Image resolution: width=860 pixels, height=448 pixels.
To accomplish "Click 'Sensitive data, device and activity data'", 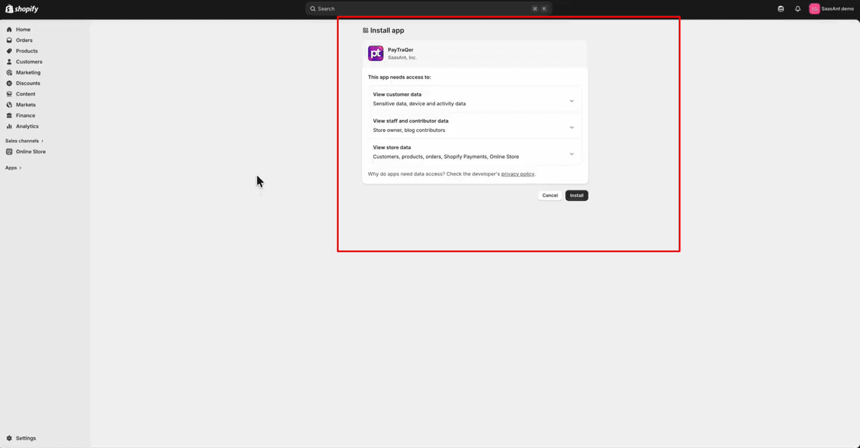I will pyautogui.click(x=419, y=103).
